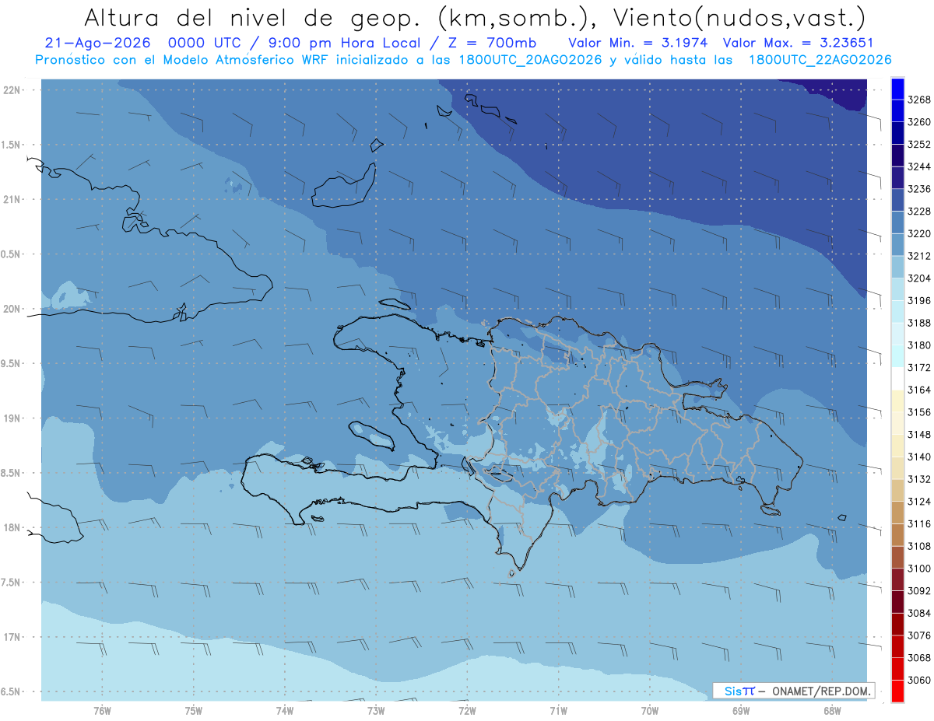The image size is (934, 721).
Task: Click the '74W' longitude label
Action: click(284, 710)
